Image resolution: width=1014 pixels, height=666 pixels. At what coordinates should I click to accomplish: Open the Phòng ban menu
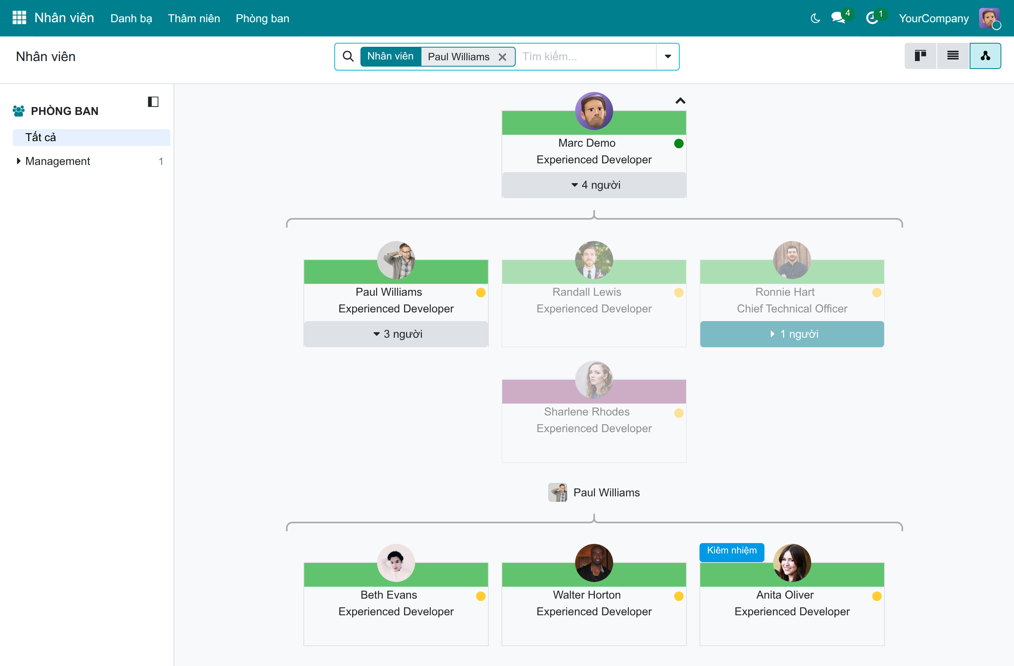coord(263,18)
